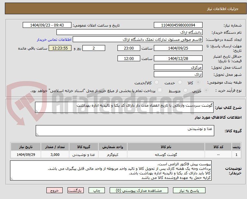Click the price validity date 1404/12/28
Viewport: 247px width, 199px height.
coord(178,58)
